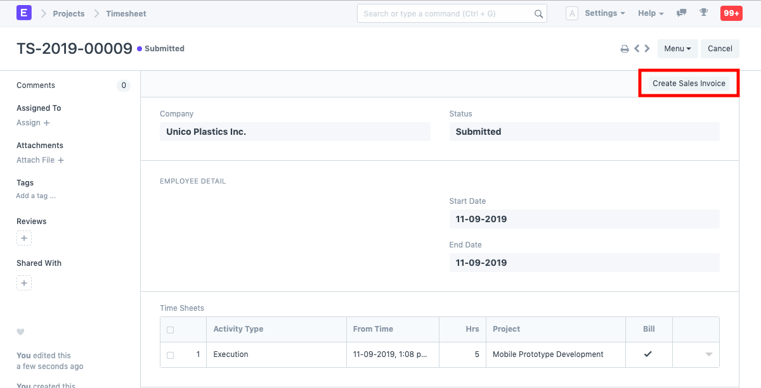Toggle the select-all checkbox in Time Sheets header
This screenshot has height=388, width=761.
[x=169, y=329]
